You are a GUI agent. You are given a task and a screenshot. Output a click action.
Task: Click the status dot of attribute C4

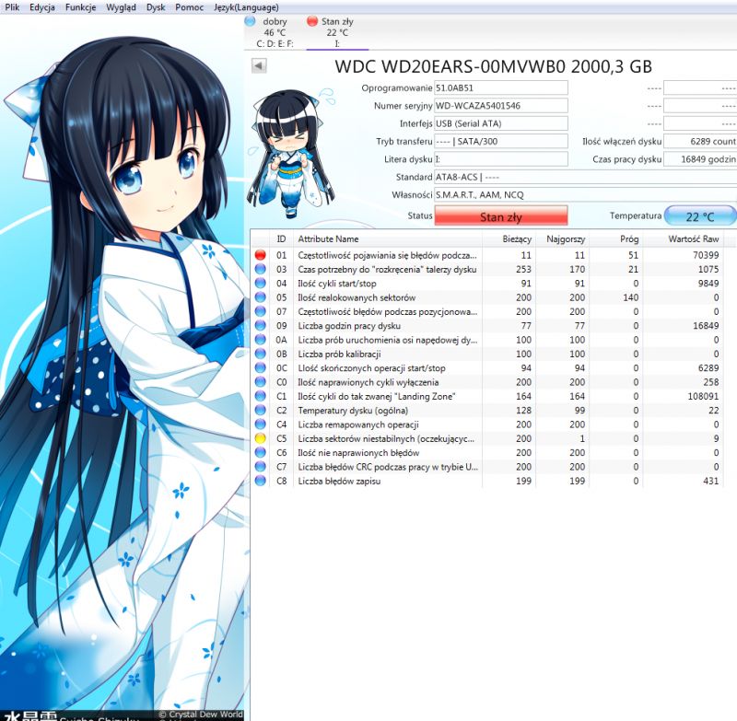260,424
